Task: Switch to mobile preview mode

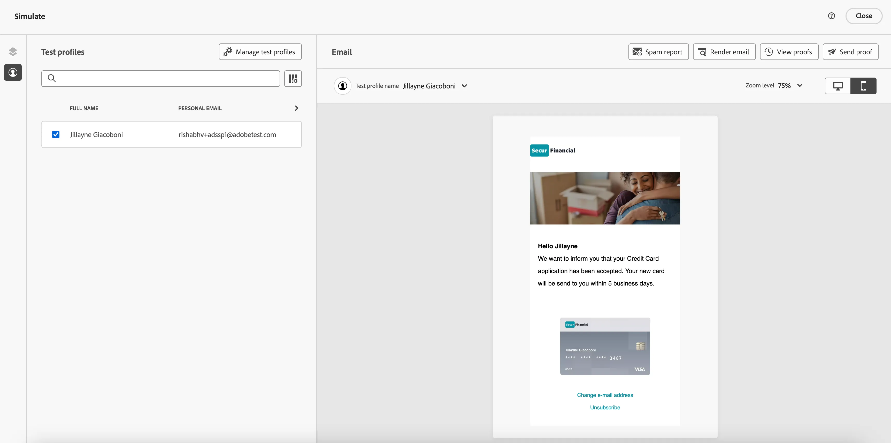Action: [863, 86]
